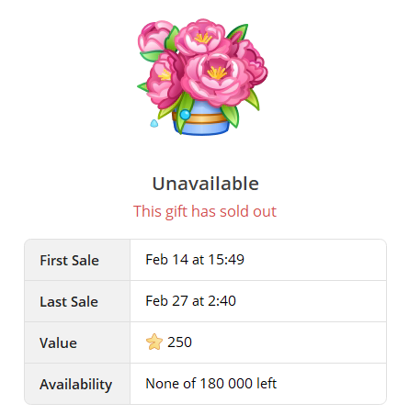Select the Last Sale label cell
The height and width of the screenshot is (415, 409).
(77, 301)
